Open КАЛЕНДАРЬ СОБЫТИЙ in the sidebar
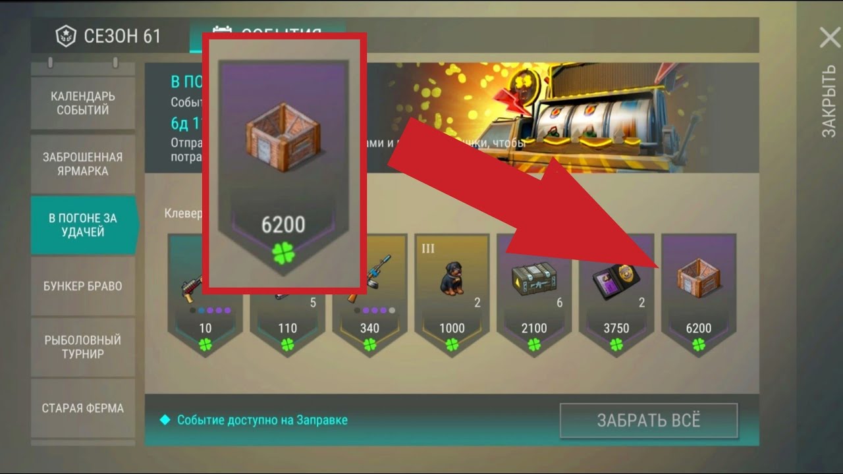Image resolution: width=843 pixels, height=474 pixels. [83, 103]
